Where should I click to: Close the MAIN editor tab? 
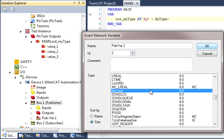coord(137,3)
